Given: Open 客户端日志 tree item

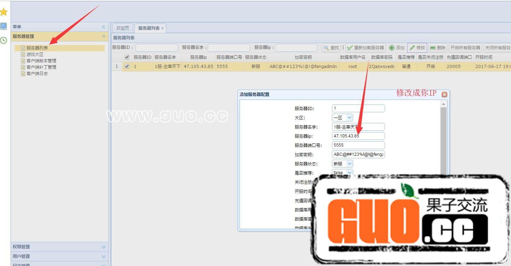Looking at the screenshot, I should pyautogui.click(x=37, y=74).
